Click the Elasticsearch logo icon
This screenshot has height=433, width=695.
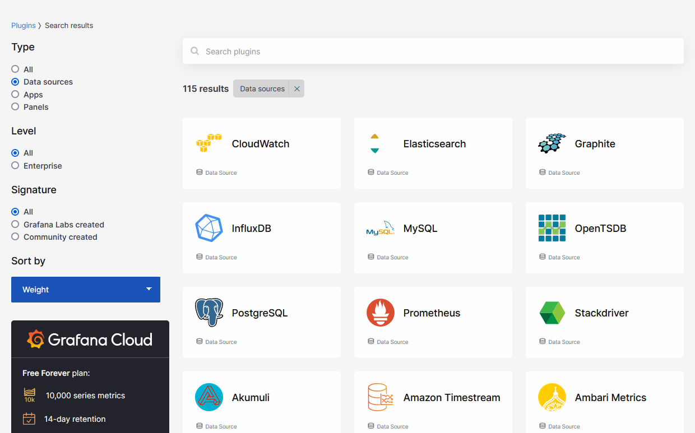374,143
